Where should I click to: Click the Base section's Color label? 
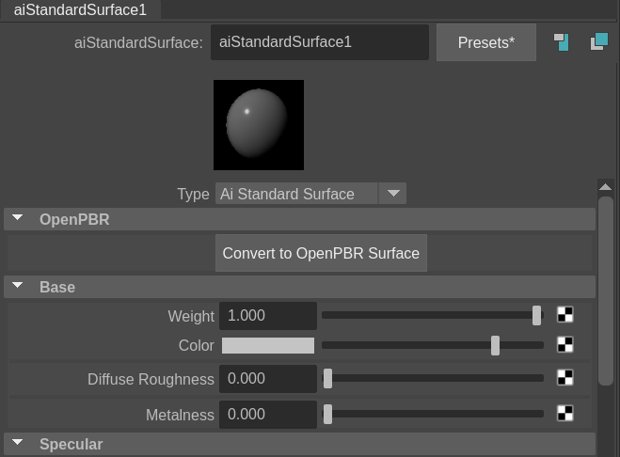196,345
